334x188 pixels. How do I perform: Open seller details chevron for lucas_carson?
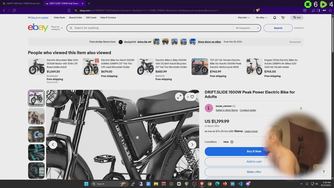[301, 108]
